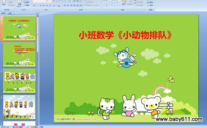Click the font color icon
This screenshot has width=207, height=128.
[x=59, y=6]
